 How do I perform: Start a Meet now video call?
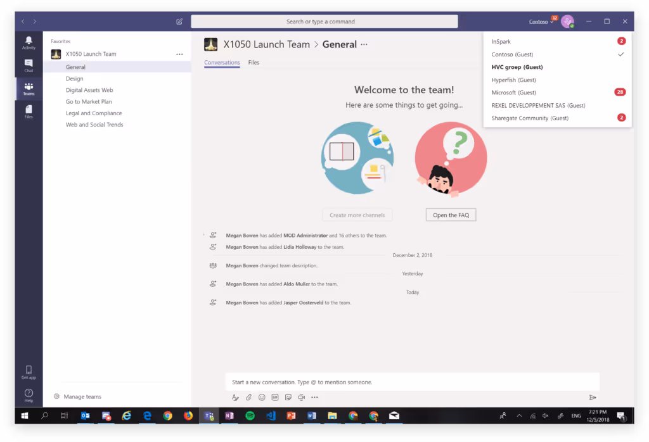(x=301, y=397)
